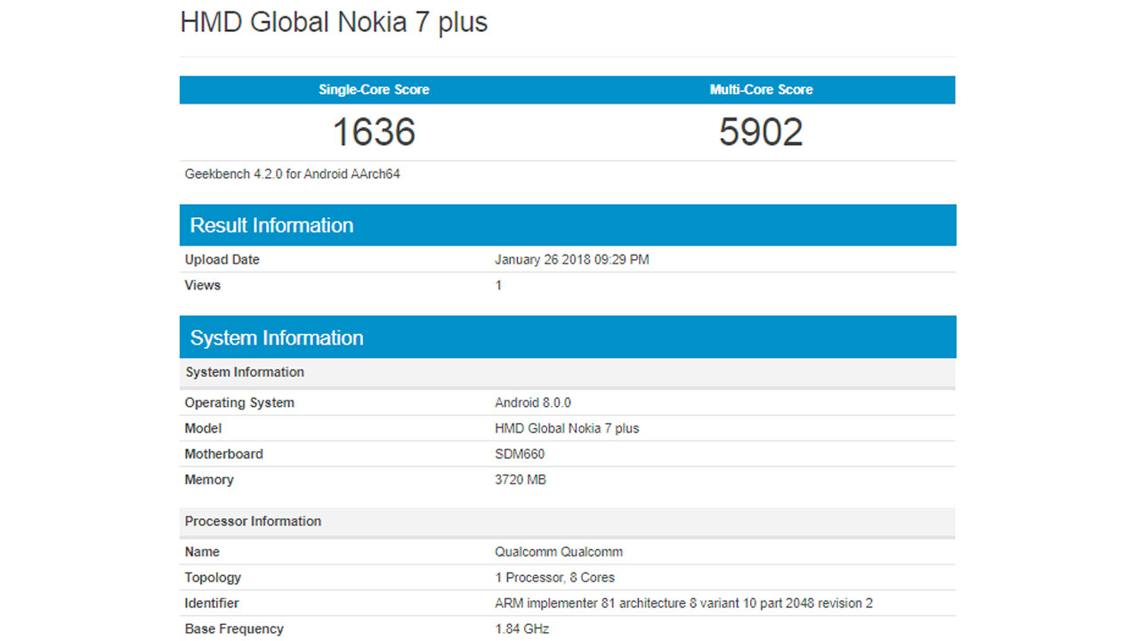1139x641 pixels.
Task: Click the Views count value 1
Action: pyautogui.click(x=498, y=285)
